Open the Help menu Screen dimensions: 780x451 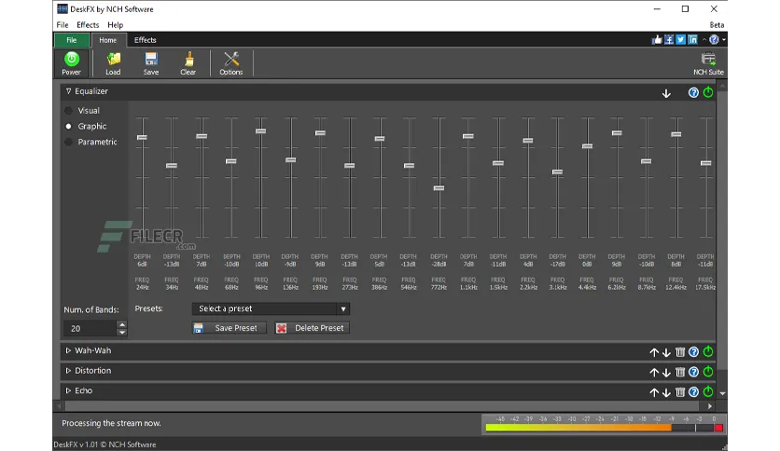[x=115, y=25]
